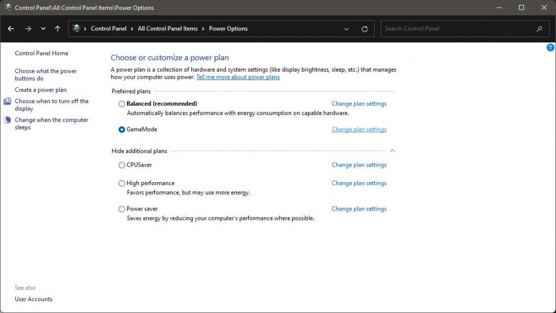Refresh the Power Options page
This screenshot has height=313, width=556.
pyautogui.click(x=364, y=29)
